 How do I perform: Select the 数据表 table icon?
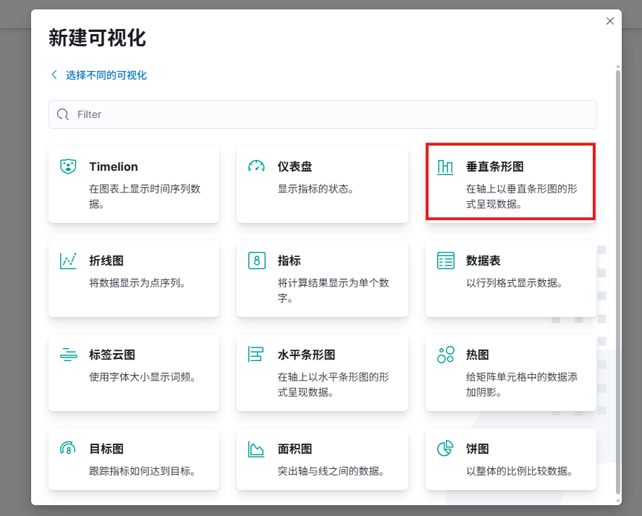point(445,261)
